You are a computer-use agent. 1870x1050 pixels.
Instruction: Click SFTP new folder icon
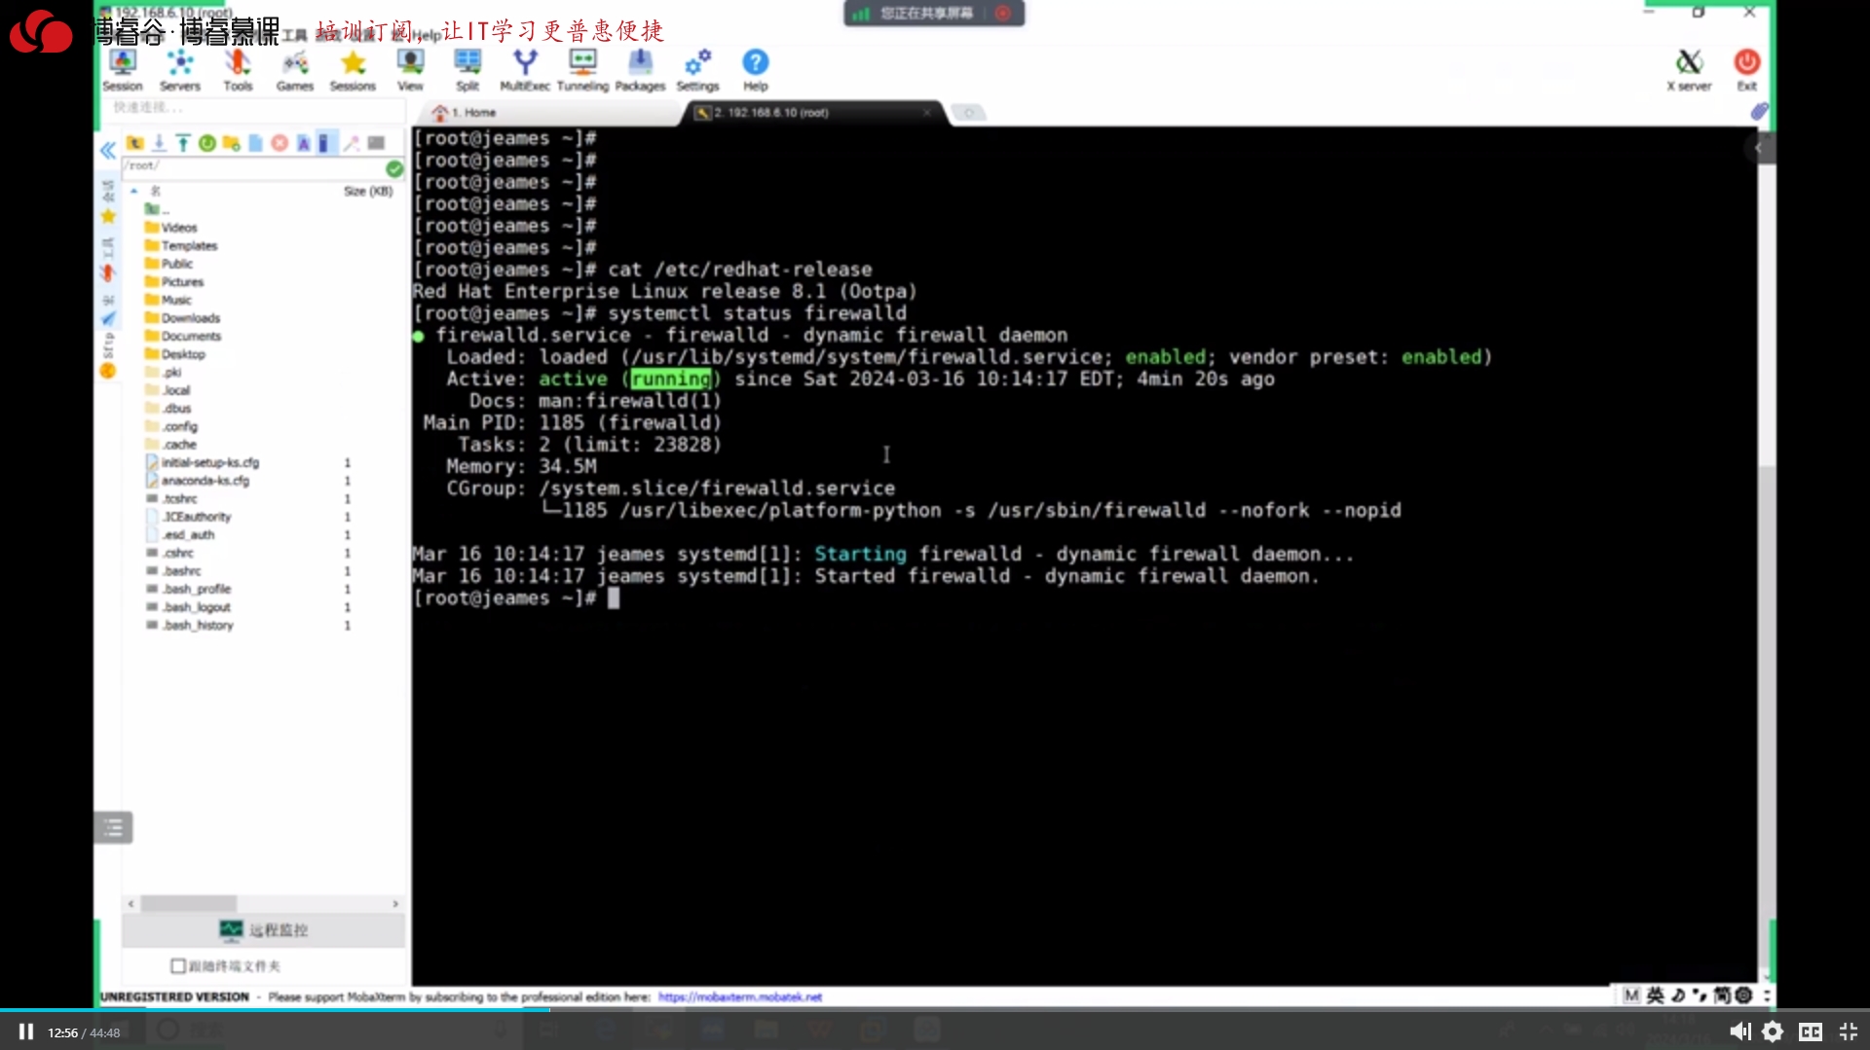[231, 143]
